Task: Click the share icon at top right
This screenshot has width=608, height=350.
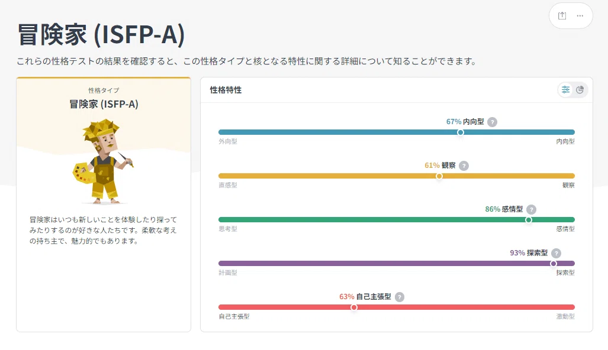Action: tap(562, 16)
